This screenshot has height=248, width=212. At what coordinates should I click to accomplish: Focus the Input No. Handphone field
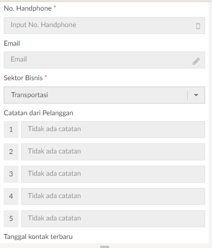coord(104,25)
